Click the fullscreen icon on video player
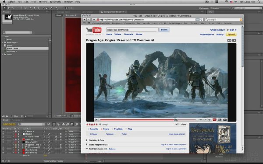The image size is (263, 164). [x=225, y=120]
